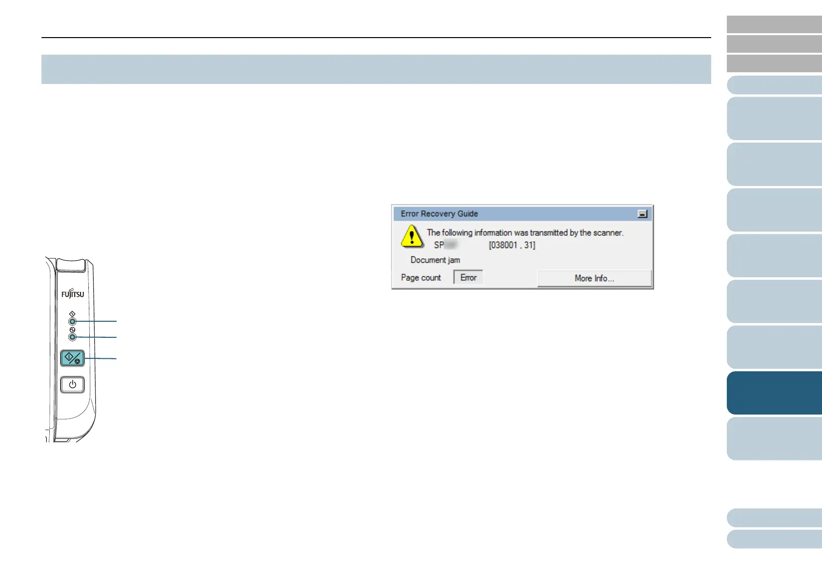Click the 'Error Recovery Guide' title bar
Viewport: 822px width, 581px height.
(x=522, y=214)
